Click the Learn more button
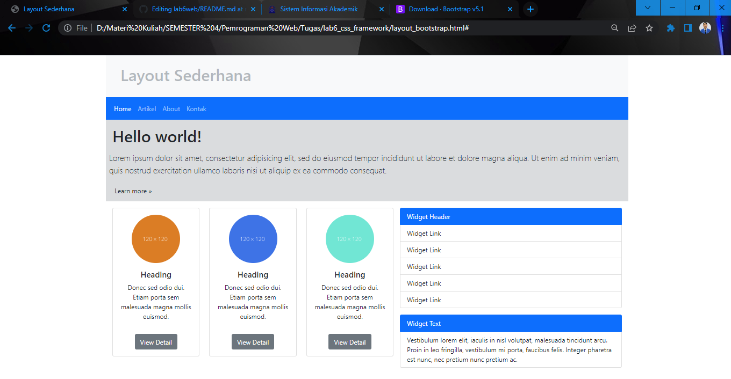The image size is (731, 379). click(133, 191)
